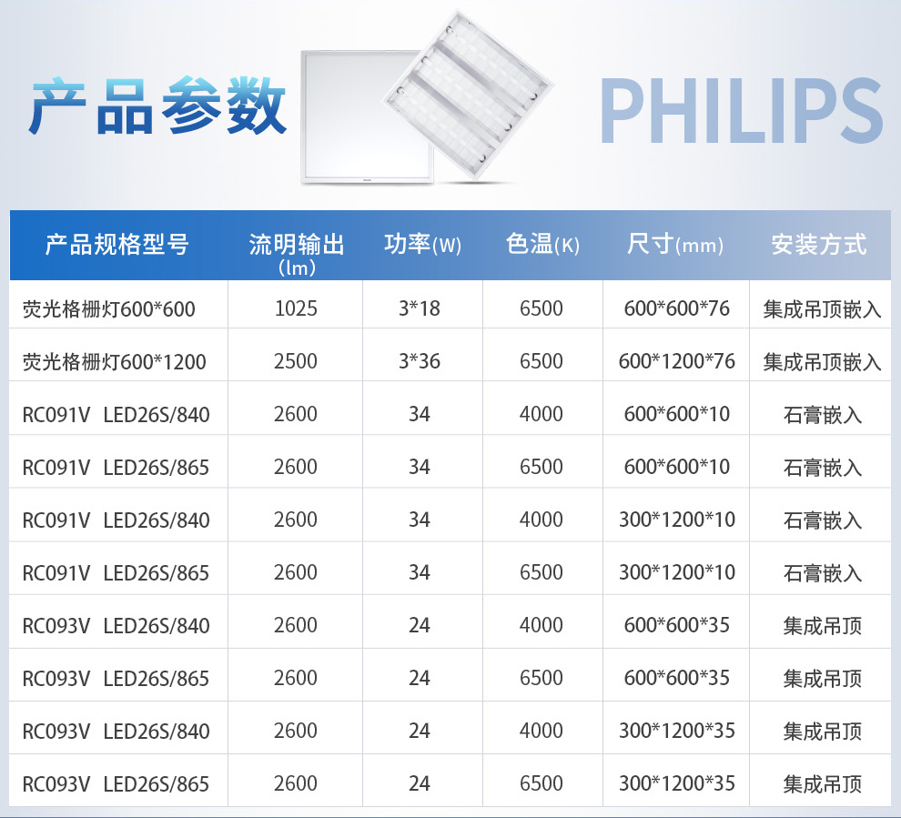Viewport: 901px width, 818px height.
Task: Click the 600*600*76 size cell
Action: [x=677, y=308]
